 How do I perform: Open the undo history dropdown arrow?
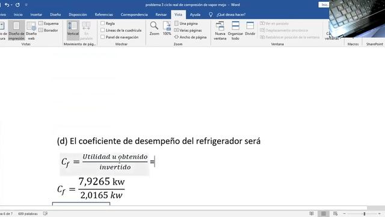pyautogui.click(x=11, y=5)
